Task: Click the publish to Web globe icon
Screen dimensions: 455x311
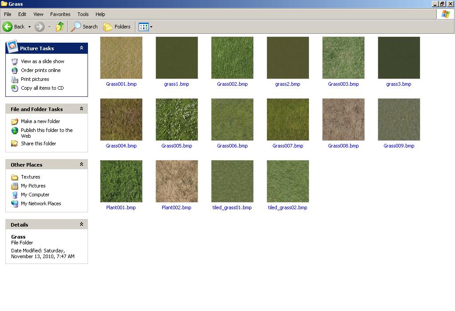Action: pos(15,131)
